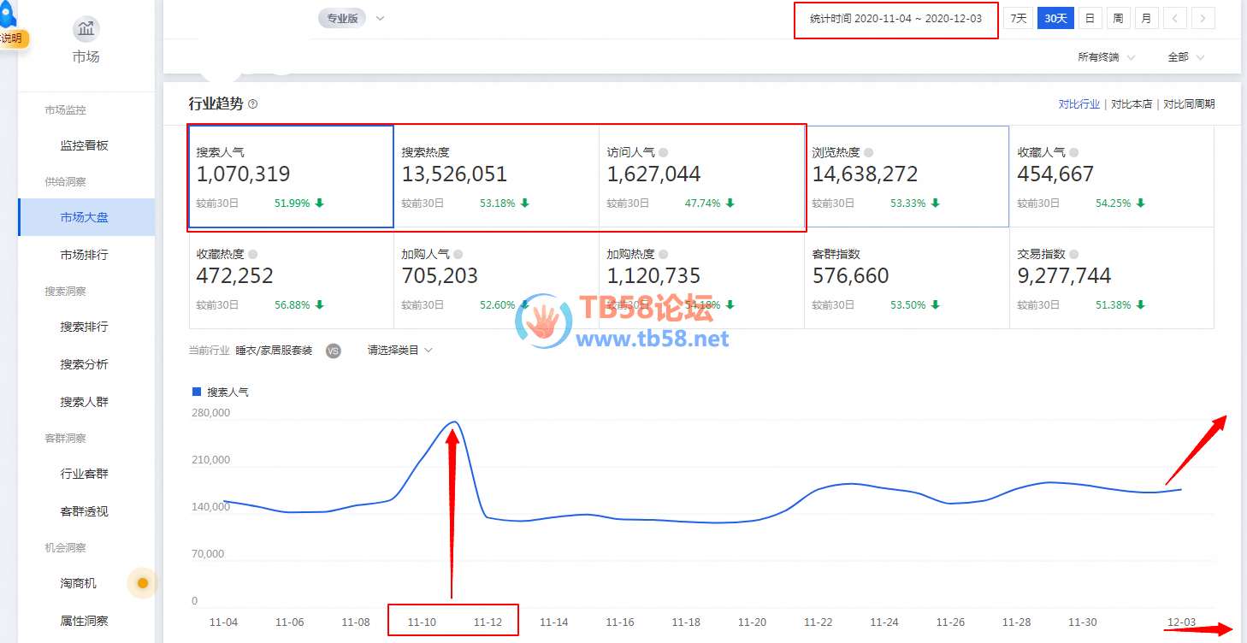Expand the 专业版 version dropdown
This screenshot has height=643, width=1247.
[x=380, y=18]
